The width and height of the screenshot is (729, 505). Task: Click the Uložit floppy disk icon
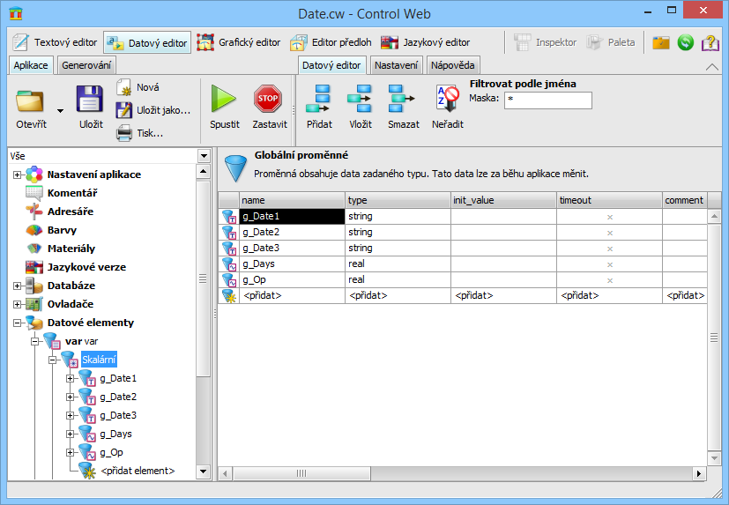91,99
